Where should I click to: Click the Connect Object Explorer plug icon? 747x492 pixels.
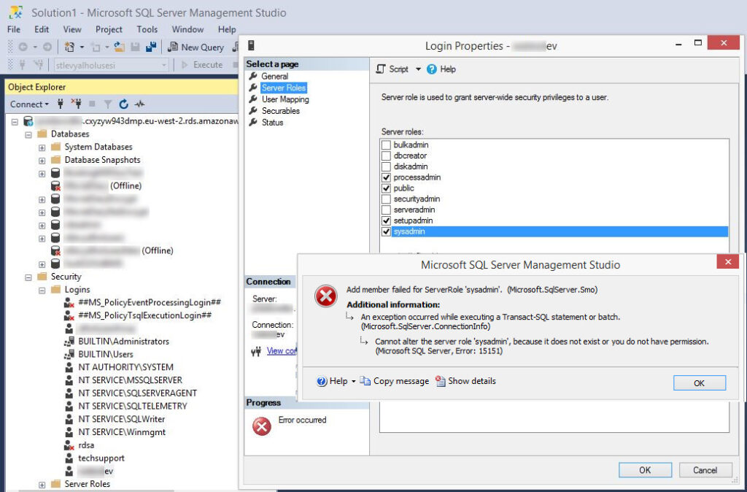(x=61, y=104)
